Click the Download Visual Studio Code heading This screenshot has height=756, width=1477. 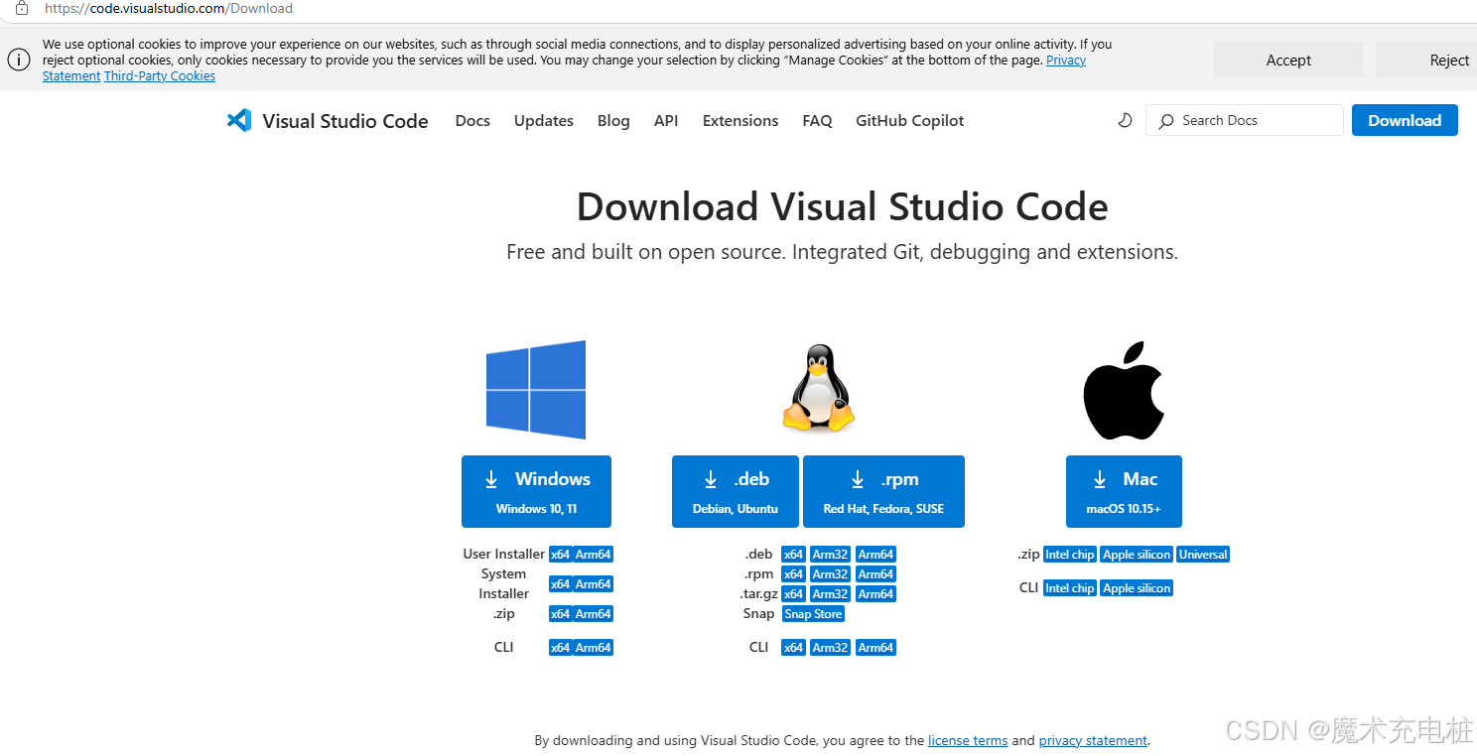tap(842, 206)
